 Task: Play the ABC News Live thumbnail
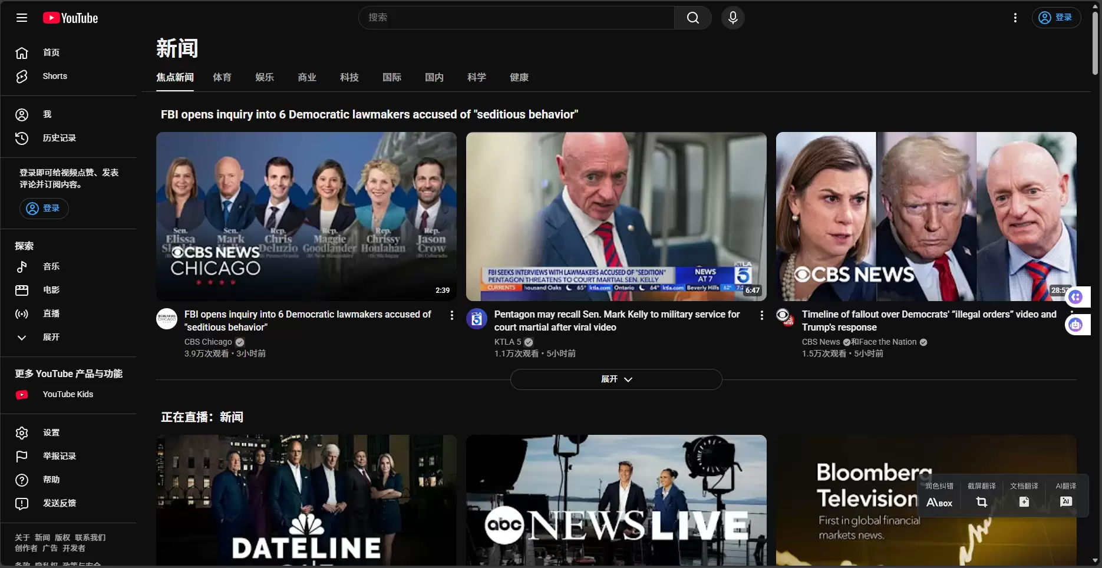616,500
